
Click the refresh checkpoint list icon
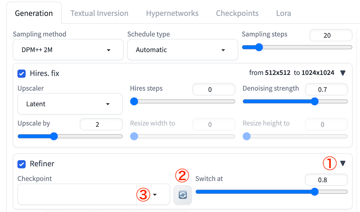pyautogui.click(x=183, y=195)
